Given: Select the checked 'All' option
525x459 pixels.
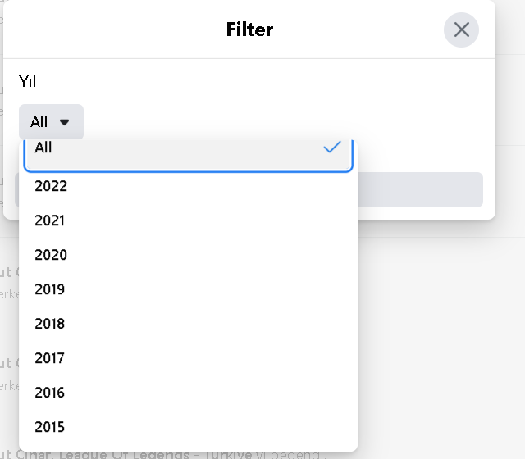Looking at the screenshot, I should (x=188, y=155).
